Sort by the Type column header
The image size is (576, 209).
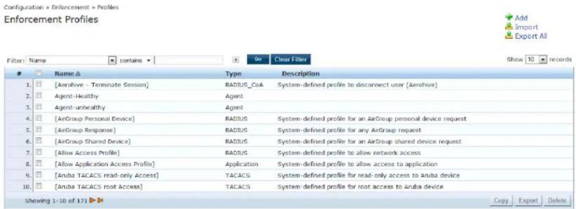(x=233, y=74)
